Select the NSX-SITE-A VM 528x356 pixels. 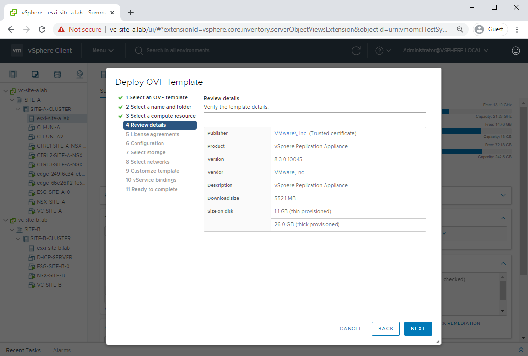click(51, 202)
